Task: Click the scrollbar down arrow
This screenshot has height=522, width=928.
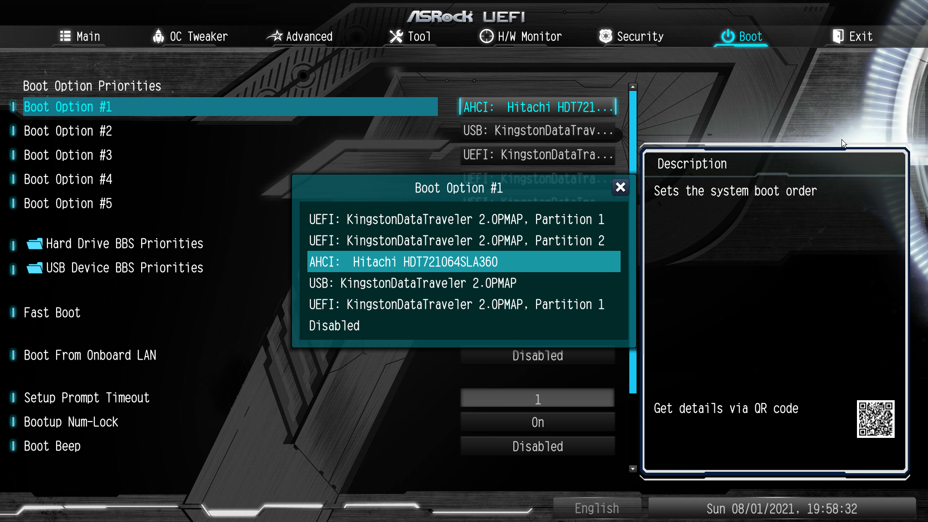Action: click(x=633, y=469)
